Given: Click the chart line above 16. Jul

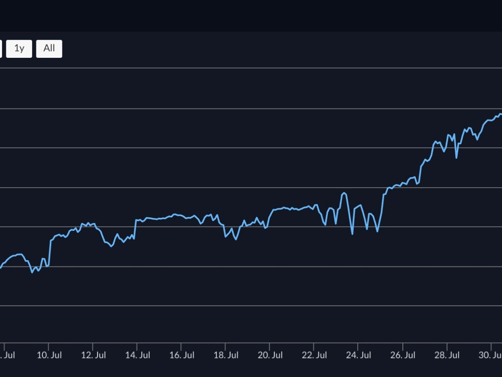Looking at the screenshot, I should click(182, 216).
